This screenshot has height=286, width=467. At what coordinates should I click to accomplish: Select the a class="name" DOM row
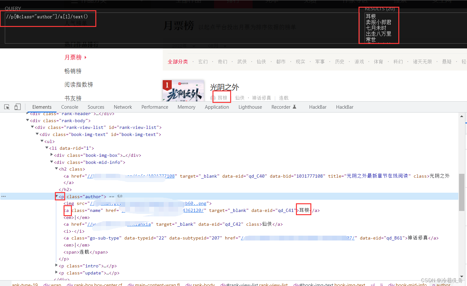coord(192,210)
